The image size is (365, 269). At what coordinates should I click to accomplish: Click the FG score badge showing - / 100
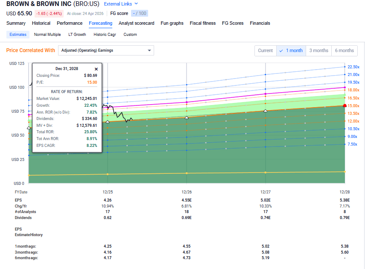(140, 14)
